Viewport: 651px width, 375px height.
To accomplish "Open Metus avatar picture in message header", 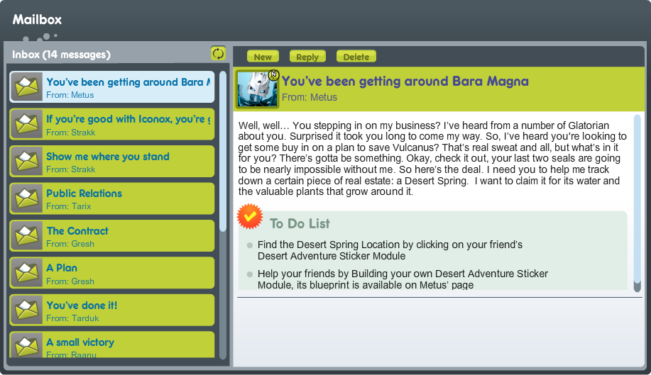I will (257, 89).
